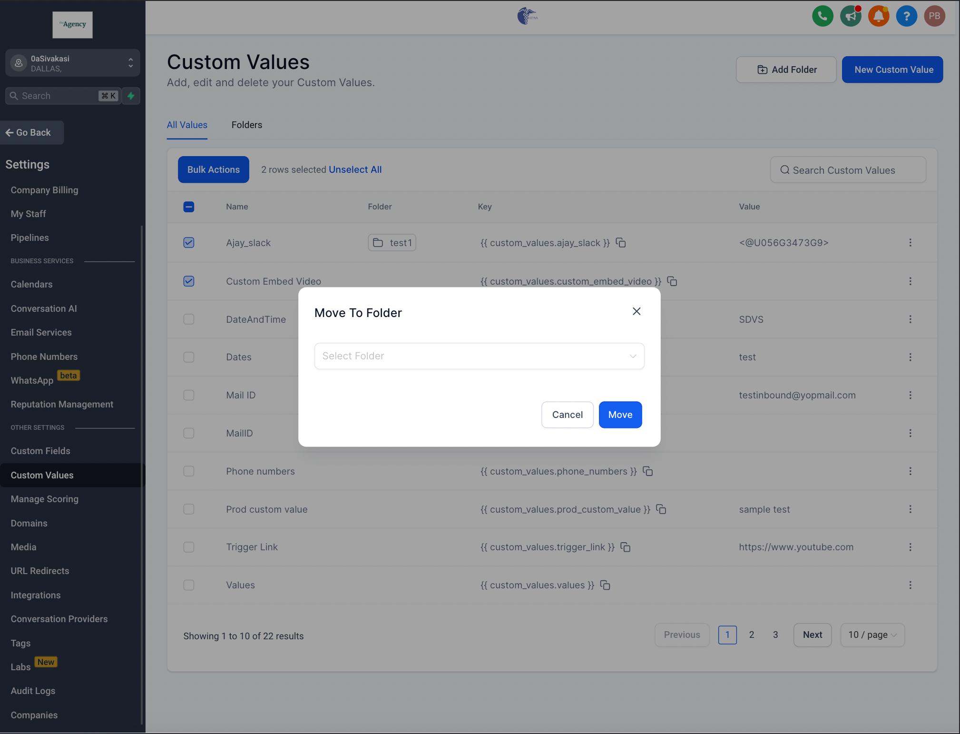Click Cancel to dismiss Move To Folder dialog

click(x=567, y=414)
